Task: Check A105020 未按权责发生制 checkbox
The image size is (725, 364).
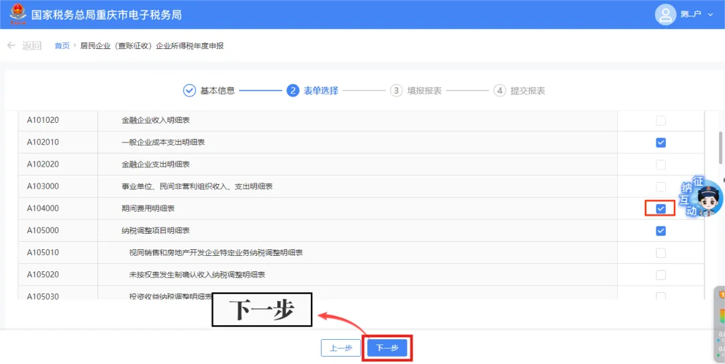Action: [x=661, y=275]
